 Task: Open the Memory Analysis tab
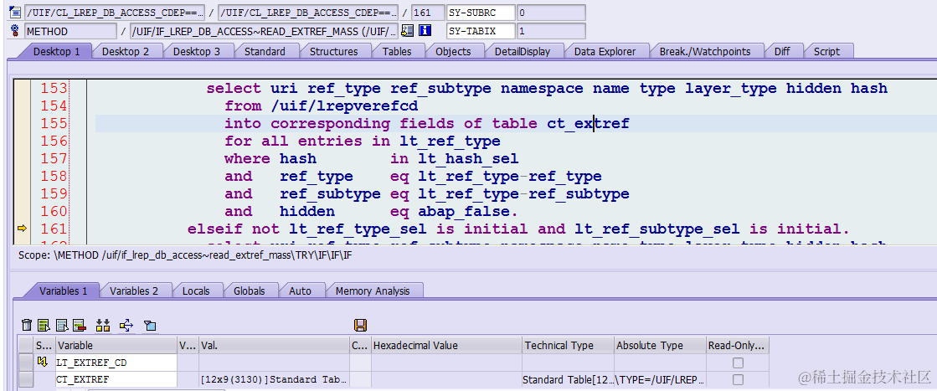click(373, 291)
